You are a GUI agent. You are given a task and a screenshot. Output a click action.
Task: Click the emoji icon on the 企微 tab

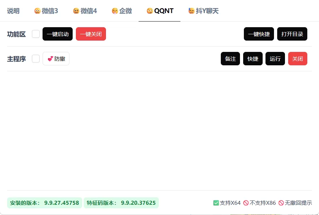tap(114, 11)
